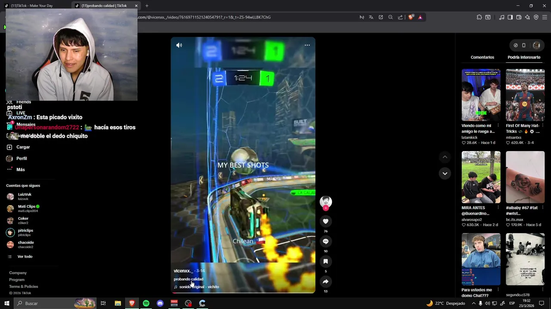Image resolution: width=551 pixels, height=309 pixels.
Task: Open Discord from the Windows taskbar
Action: click(x=160, y=303)
